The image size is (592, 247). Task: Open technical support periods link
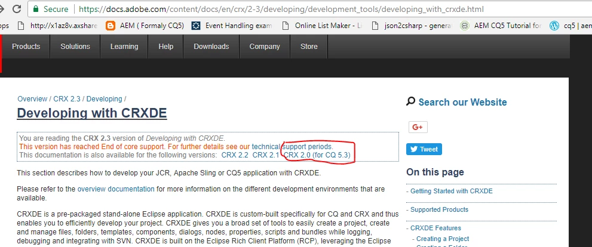(x=292, y=147)
